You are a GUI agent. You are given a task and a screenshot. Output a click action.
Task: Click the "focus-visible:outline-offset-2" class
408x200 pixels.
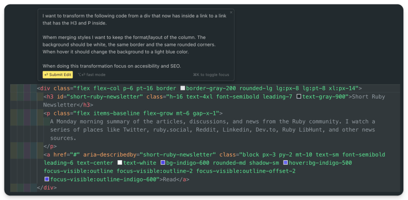coord(246,171)
